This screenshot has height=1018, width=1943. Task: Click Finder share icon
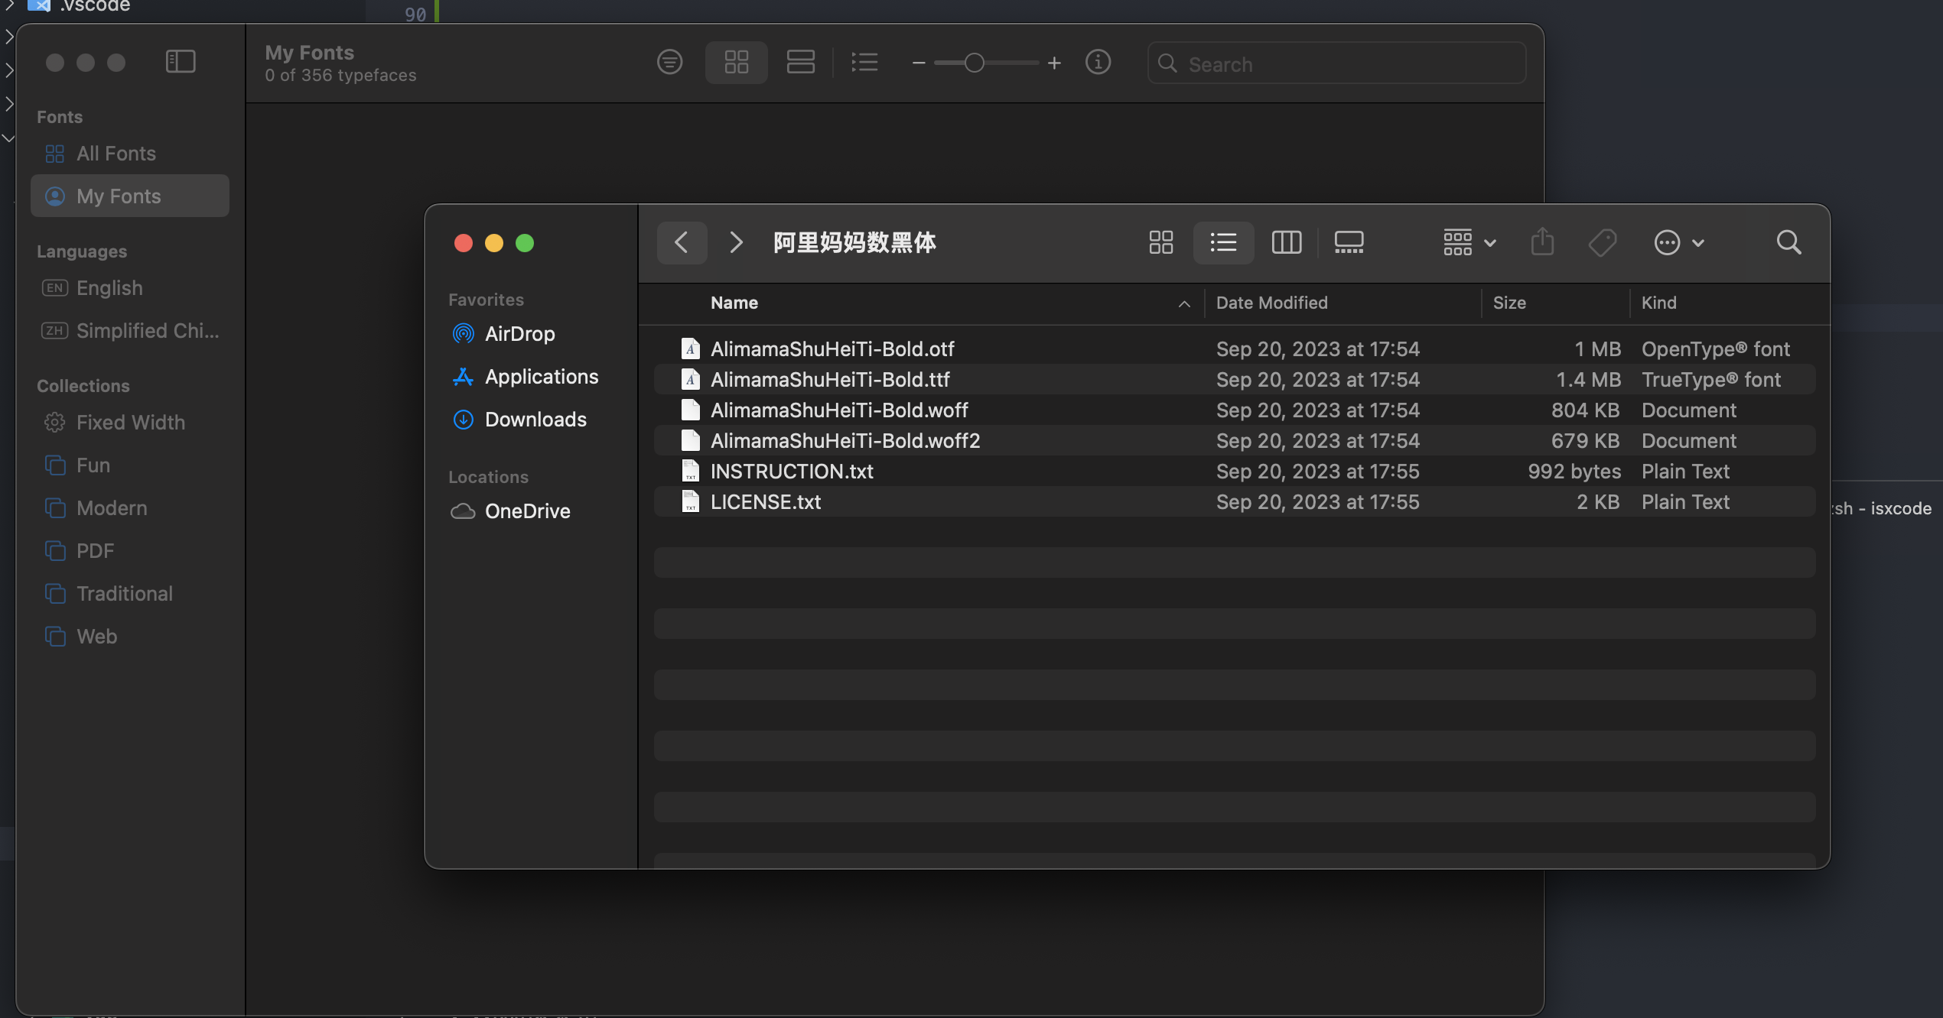click(x=1542, y=243)
